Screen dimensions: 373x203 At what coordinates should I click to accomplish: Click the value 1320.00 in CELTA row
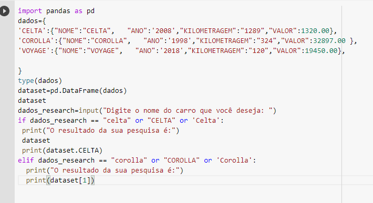[315, 31]
